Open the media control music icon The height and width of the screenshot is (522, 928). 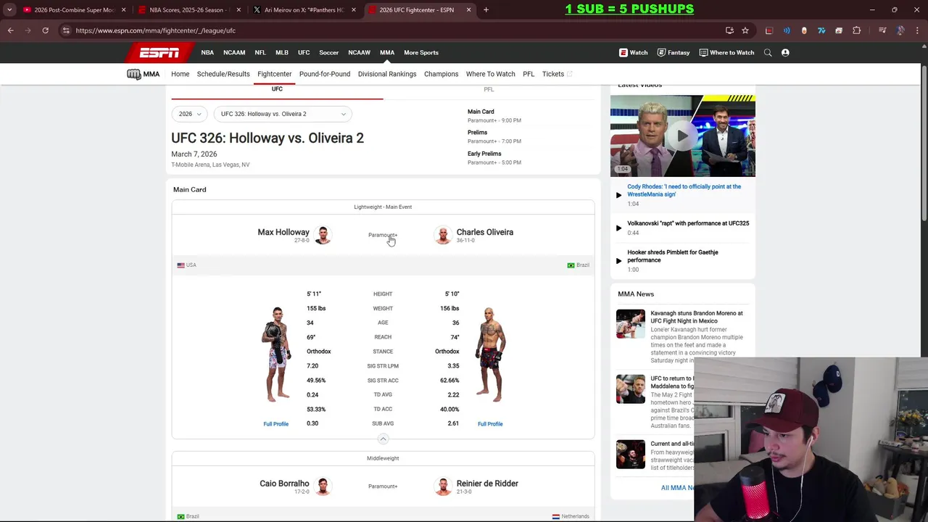(x=882, y=30)
